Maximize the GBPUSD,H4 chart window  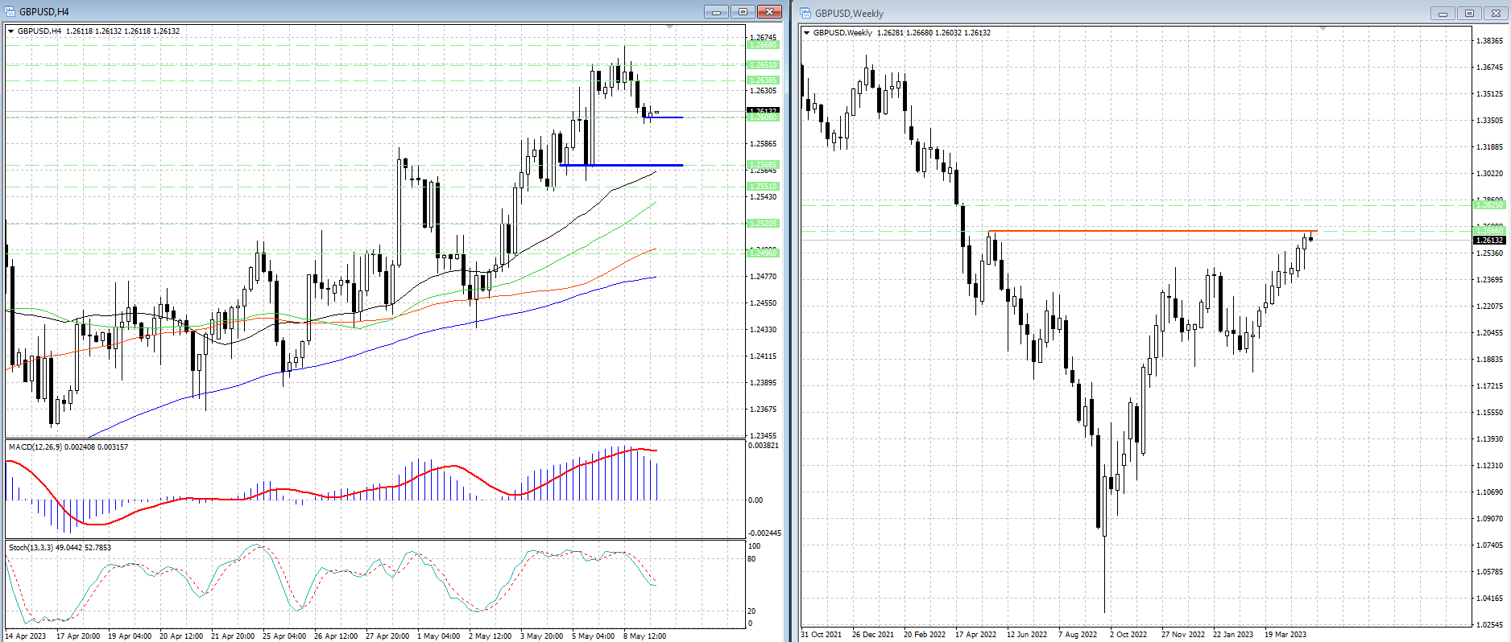point(742,11)
